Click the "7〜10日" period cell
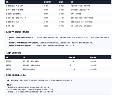This screenshot has height=96, width=116. (71, 61)
